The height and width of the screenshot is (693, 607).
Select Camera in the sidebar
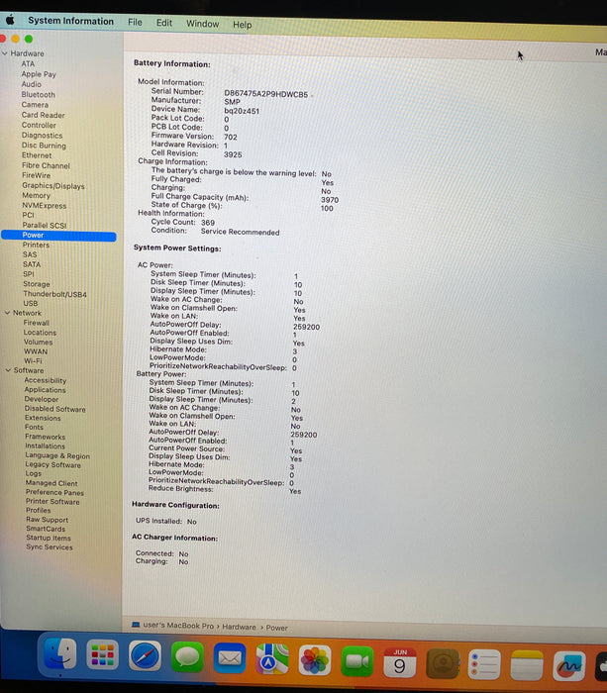35,105
